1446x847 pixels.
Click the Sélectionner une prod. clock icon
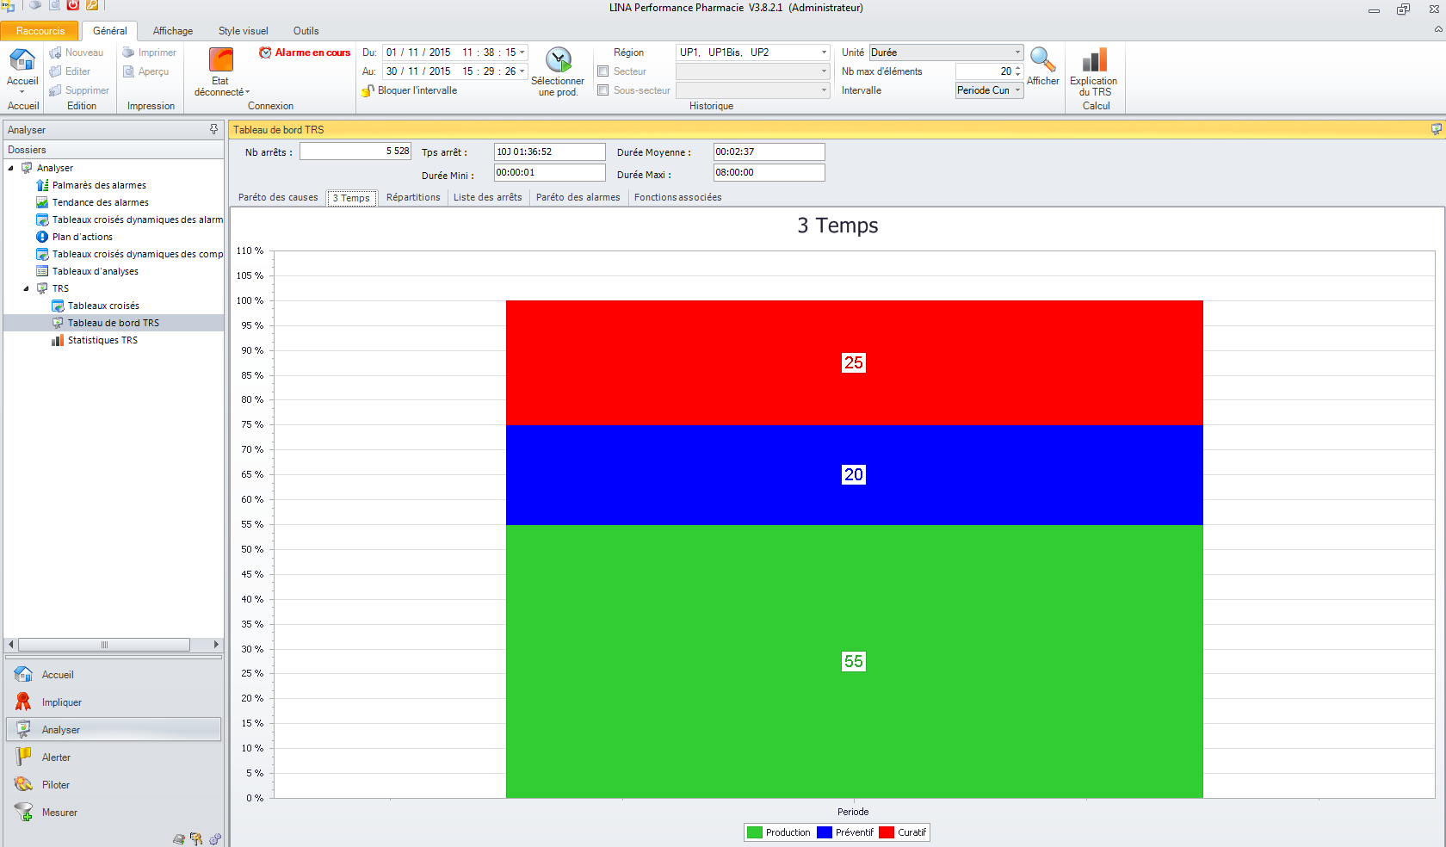coord(559,60)
